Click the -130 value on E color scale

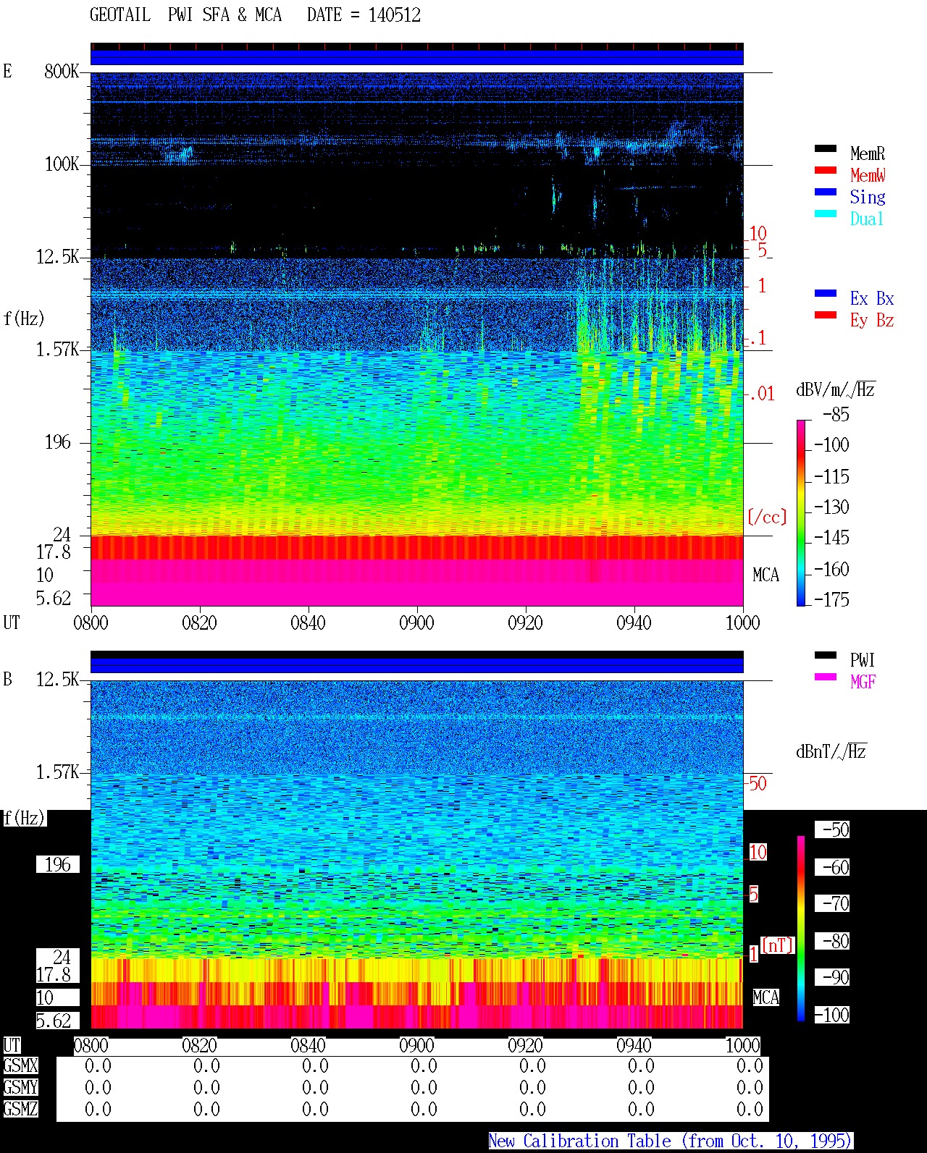[831, 507]
